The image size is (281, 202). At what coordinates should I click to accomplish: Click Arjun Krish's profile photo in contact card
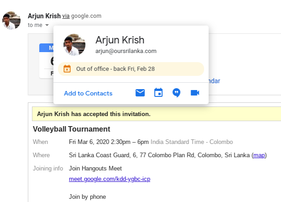74,45
